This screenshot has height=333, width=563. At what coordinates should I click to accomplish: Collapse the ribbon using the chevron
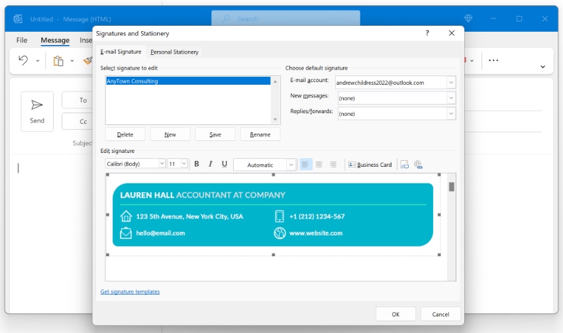tap(542, 67)
